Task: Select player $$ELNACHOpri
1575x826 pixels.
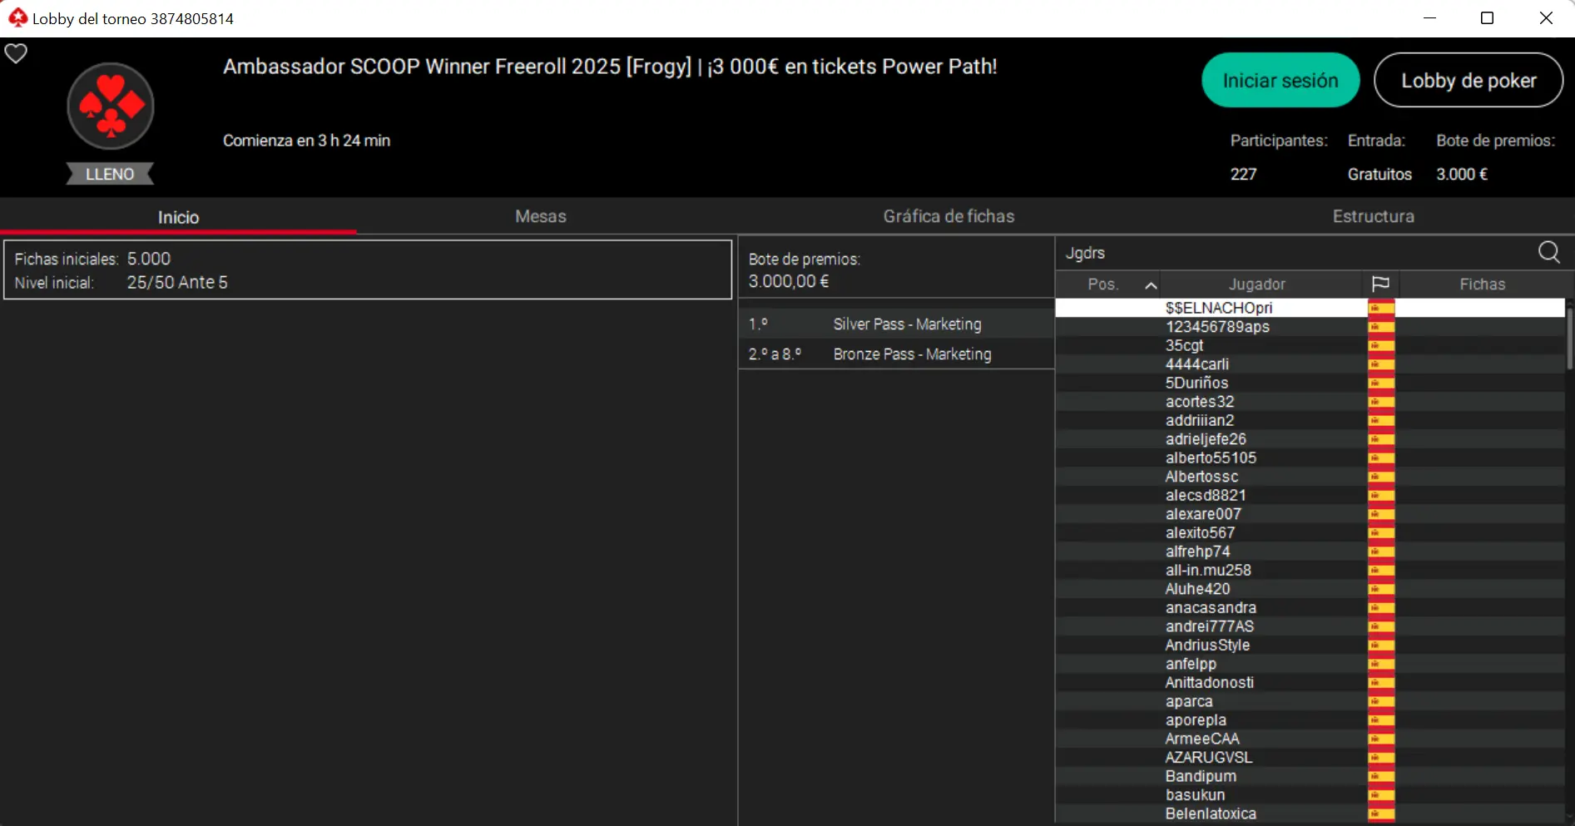Action: click(1310, 308)
